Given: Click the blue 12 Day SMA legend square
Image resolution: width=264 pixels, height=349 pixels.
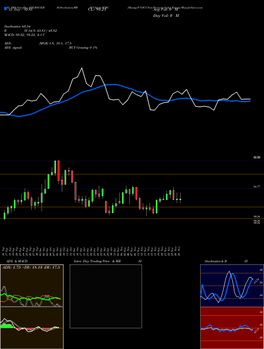Looking at the screenshot, I should pyautogui.click(x=5, y=9).
